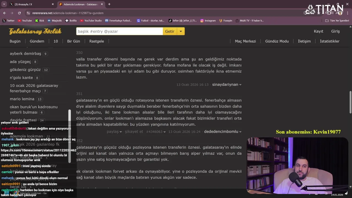Open the gökdeniz gürpüz topic

point(25,70)
